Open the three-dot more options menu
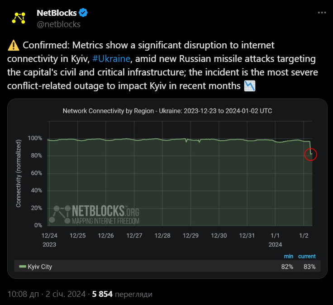This screenshot has width=333, height=305. click(x=322, y=13)
